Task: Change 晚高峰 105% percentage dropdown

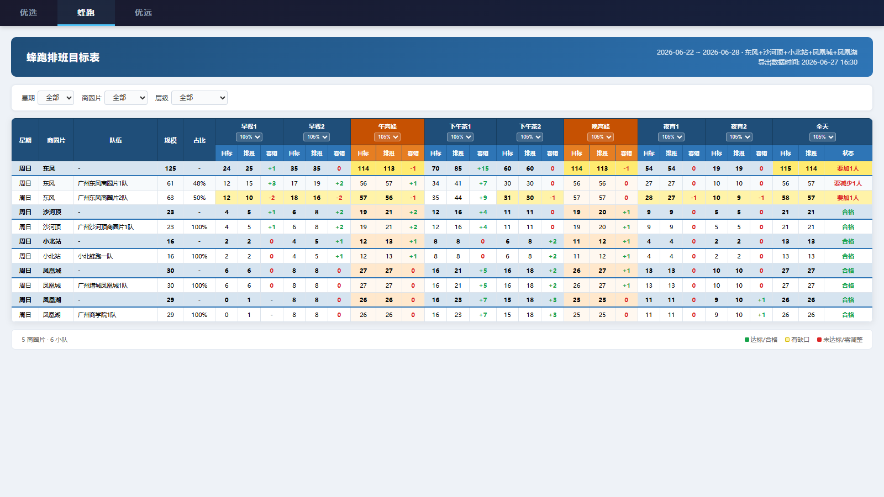Action: 601,137
